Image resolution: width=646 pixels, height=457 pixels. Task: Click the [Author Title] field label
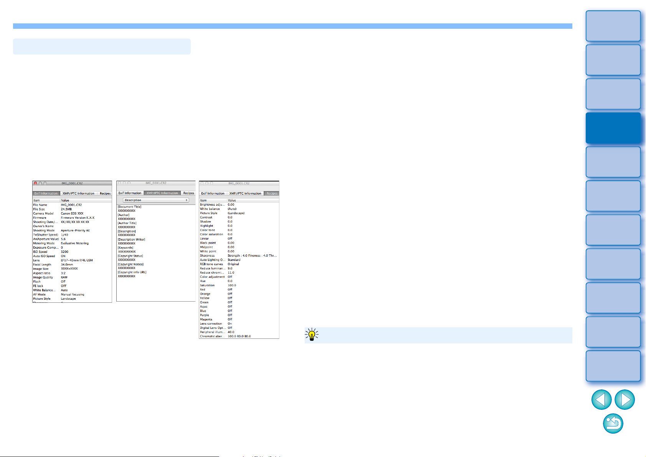127,223
